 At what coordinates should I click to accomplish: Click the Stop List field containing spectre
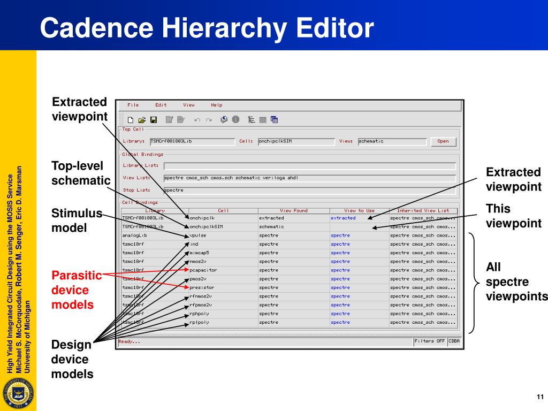point(310,190)
